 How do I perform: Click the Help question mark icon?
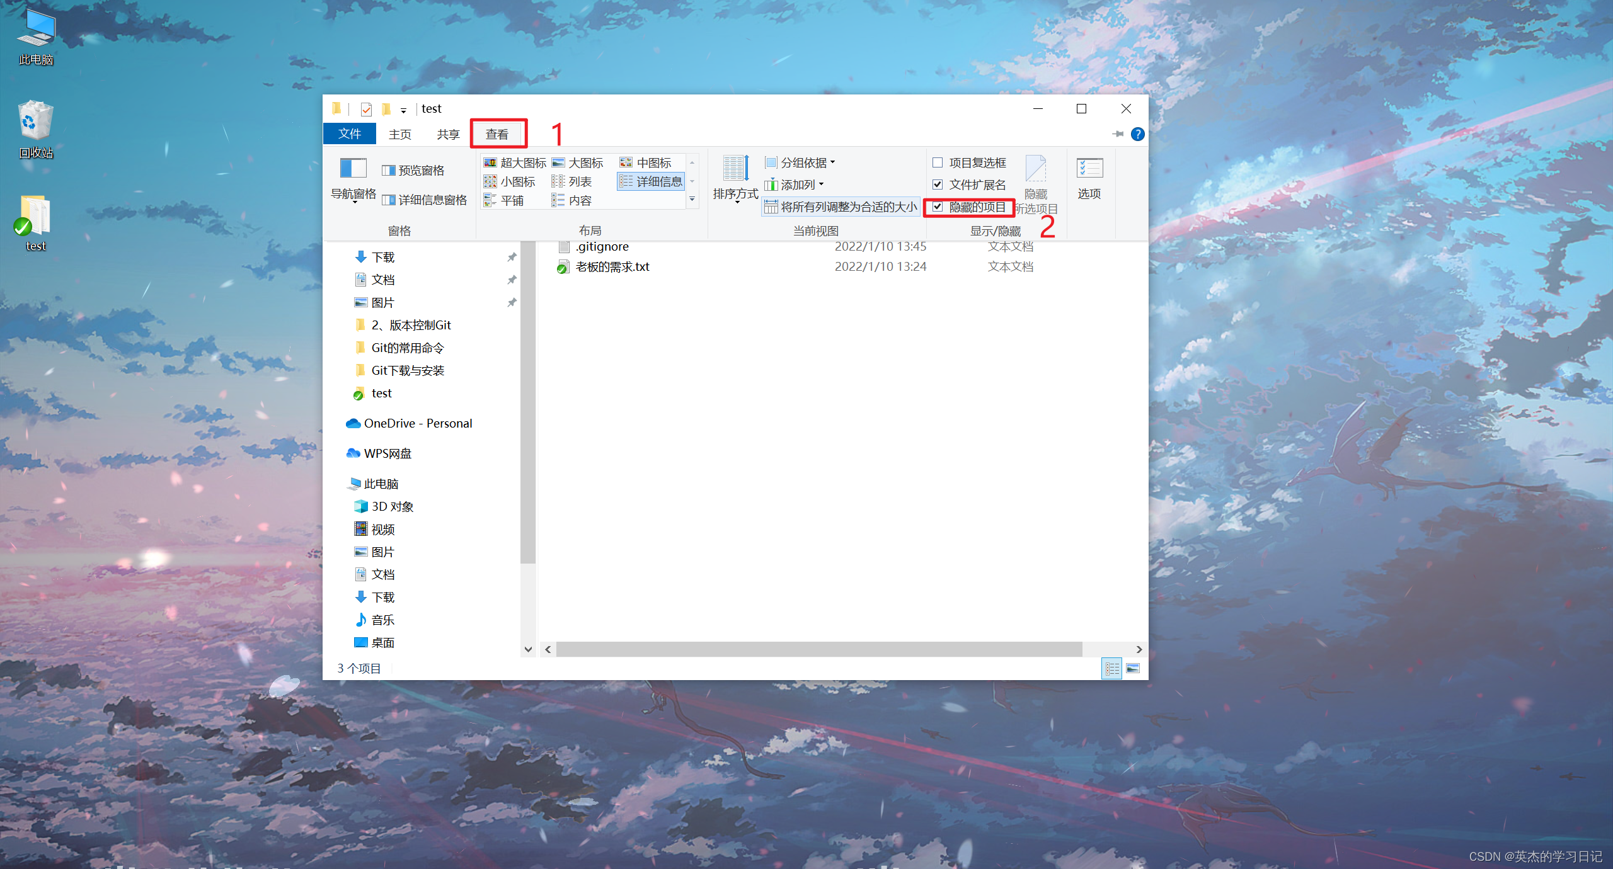[1138, 134]
